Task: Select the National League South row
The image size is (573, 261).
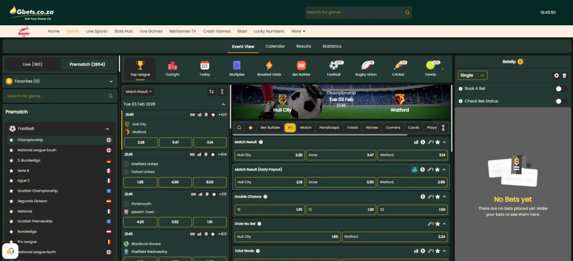Action: coord(60,150)
